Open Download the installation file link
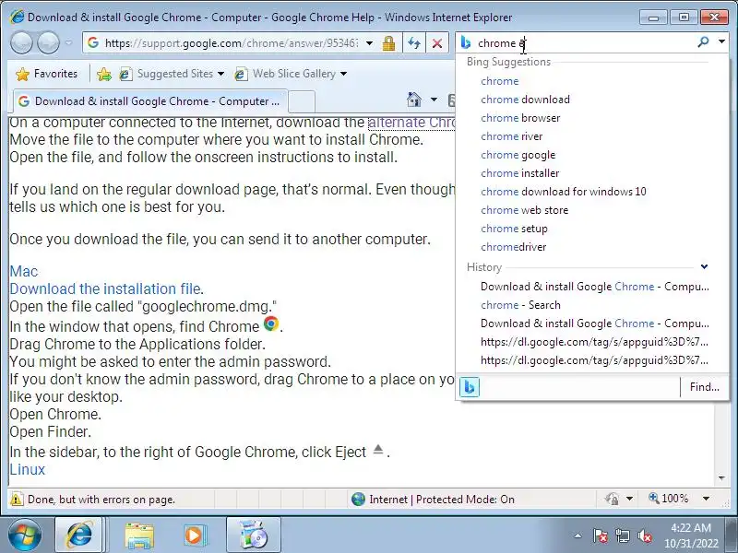The width and height of the screenshot is (738, 553). (x=105, y=288)
